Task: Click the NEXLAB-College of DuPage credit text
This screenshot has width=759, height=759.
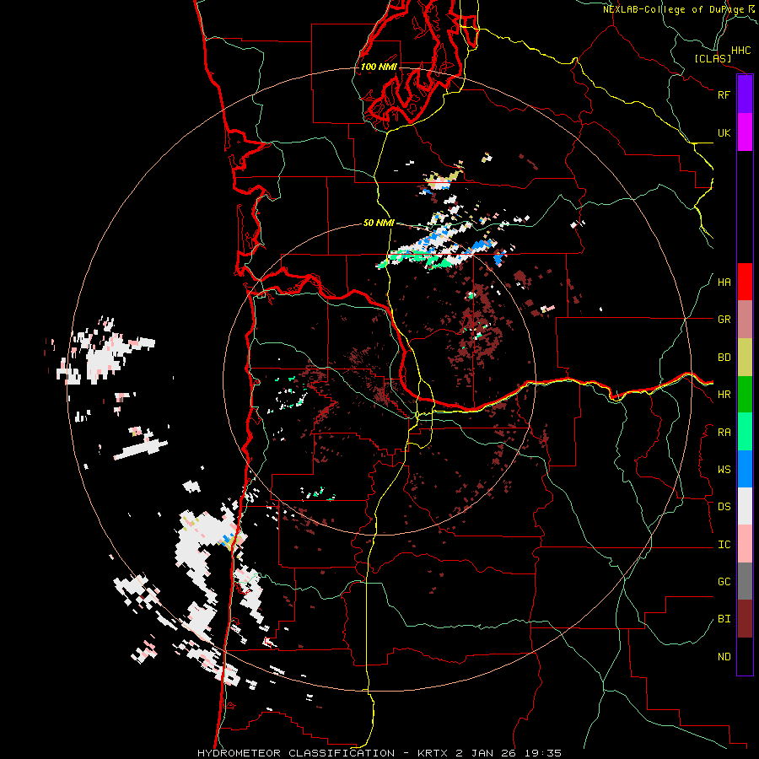Action: (673, 9)
